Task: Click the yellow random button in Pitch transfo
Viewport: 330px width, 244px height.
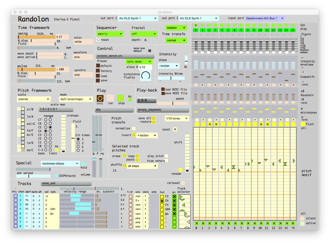Action: pos(181,170)
